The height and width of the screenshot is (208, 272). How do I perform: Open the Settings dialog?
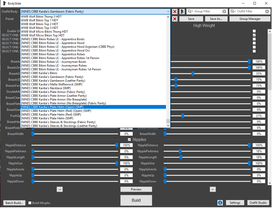235,203
